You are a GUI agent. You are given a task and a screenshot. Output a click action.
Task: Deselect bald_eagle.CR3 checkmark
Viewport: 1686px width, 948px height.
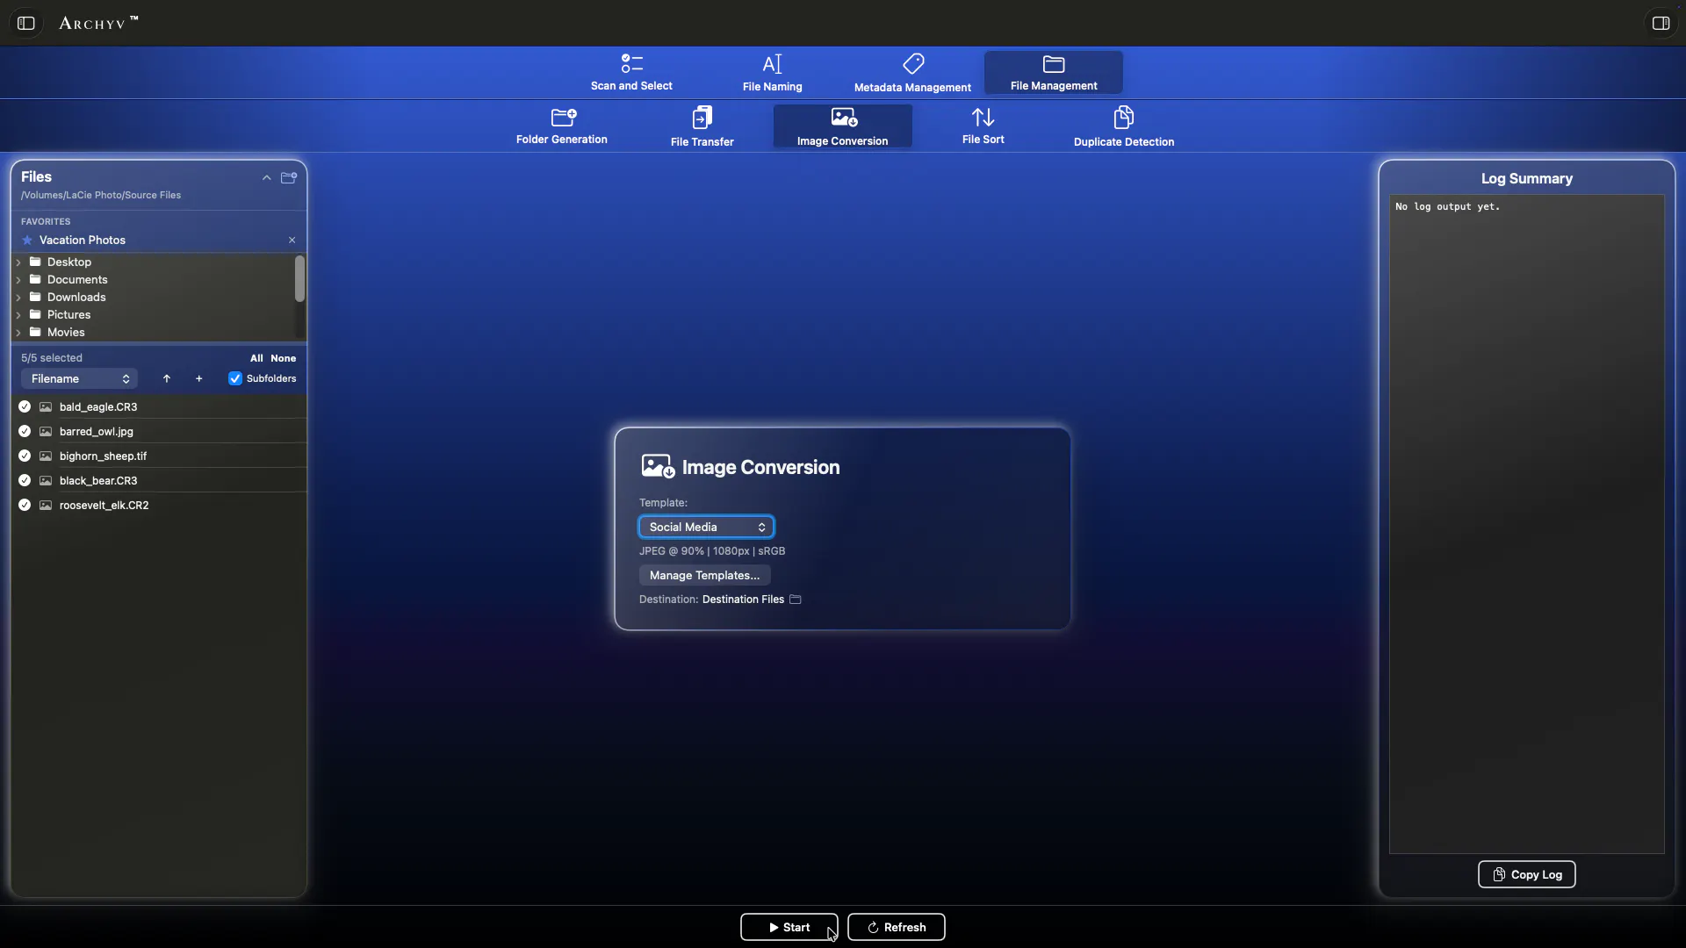pyautogui.click(x=25, y=407)
